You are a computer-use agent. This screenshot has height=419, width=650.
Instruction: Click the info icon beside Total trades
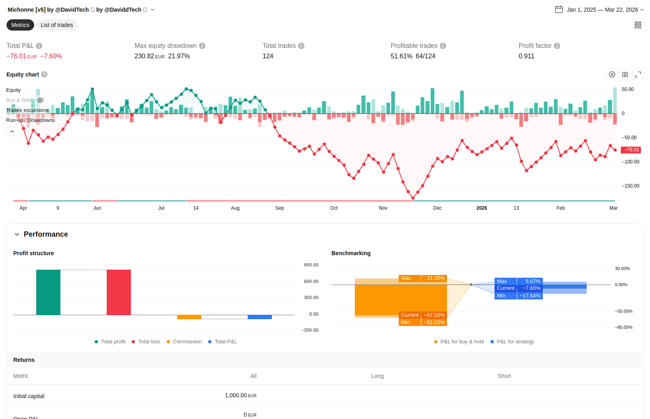tap(301, 46)
